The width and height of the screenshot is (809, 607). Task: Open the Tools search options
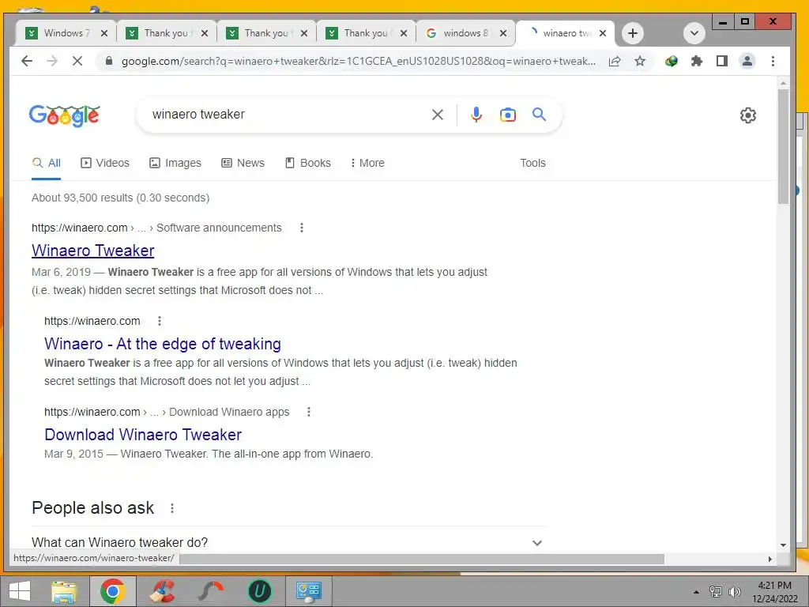point(532,163)
